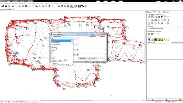Select the zoom-out magnifier with minus
Screen dimensions: 183x103
[43, 6]
